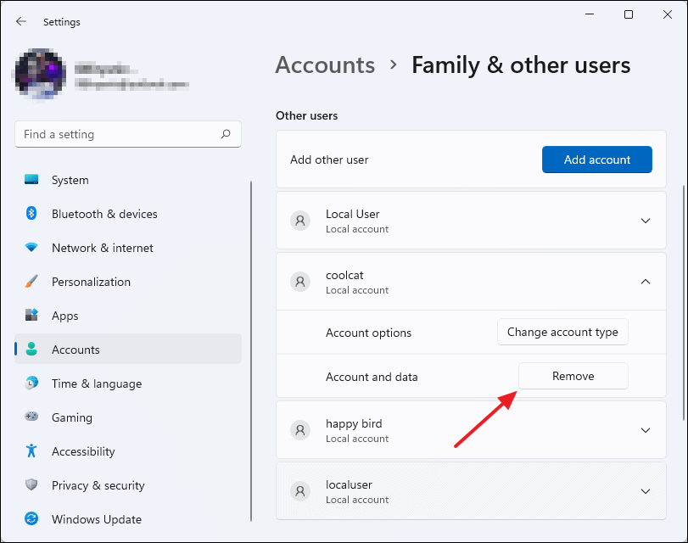Open the Apps settings page
Screen dimensions: 688x543
point(65,316)
